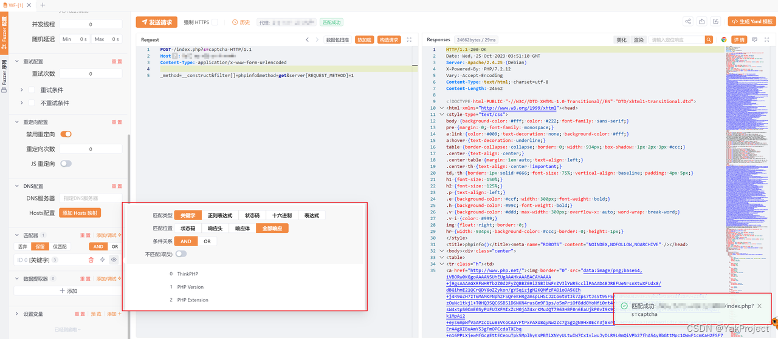The width and height of the screenshot is (778, 339).
Task: Dismiss the match success notification
Action: [x=759, y=306]
